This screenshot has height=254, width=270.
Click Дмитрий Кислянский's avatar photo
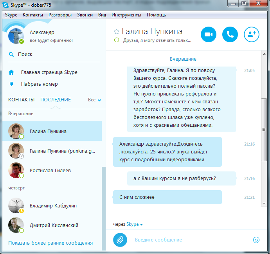click(16, 225)
